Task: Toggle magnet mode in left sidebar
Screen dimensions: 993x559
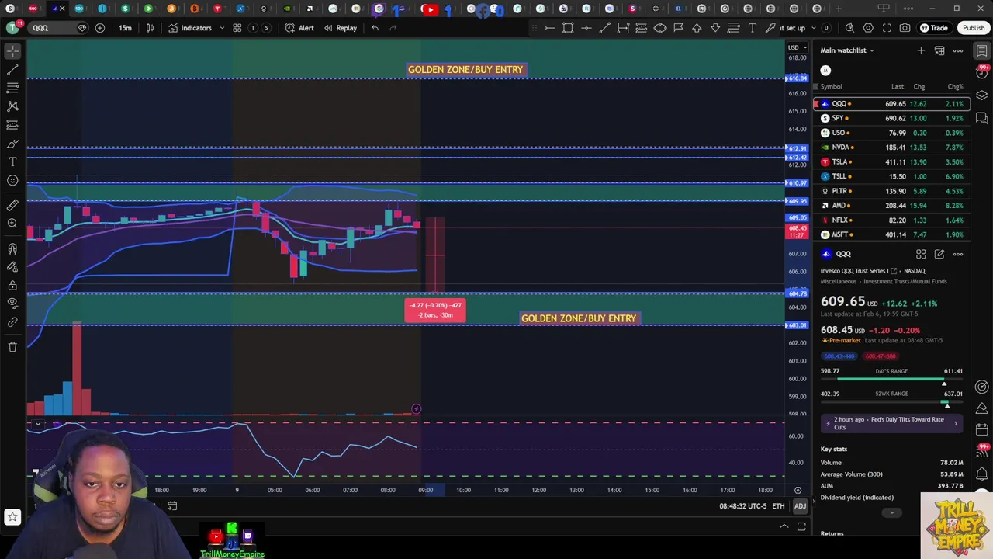Action: point(12,248)
